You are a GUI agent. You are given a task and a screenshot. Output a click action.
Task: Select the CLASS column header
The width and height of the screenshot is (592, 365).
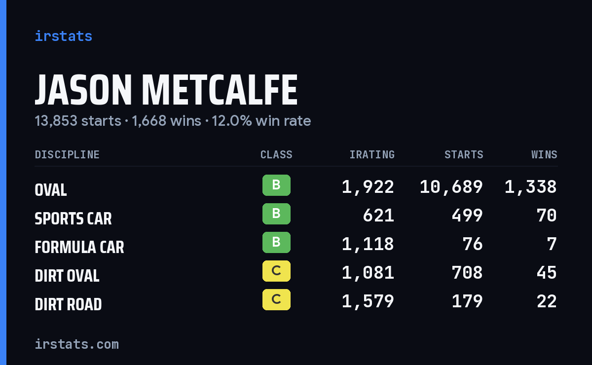coord(276,154)
